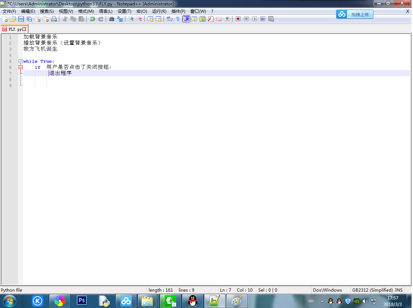Click the Zoom In toolbar icon
Screen dimensions: 413x308
point(131,19)
